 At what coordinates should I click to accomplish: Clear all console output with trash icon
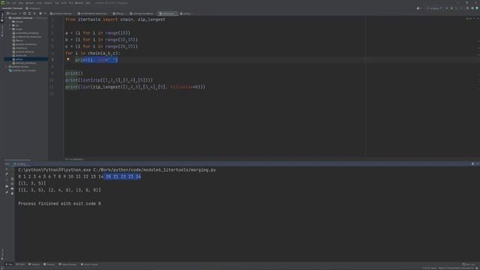click(x=12, y=193)
